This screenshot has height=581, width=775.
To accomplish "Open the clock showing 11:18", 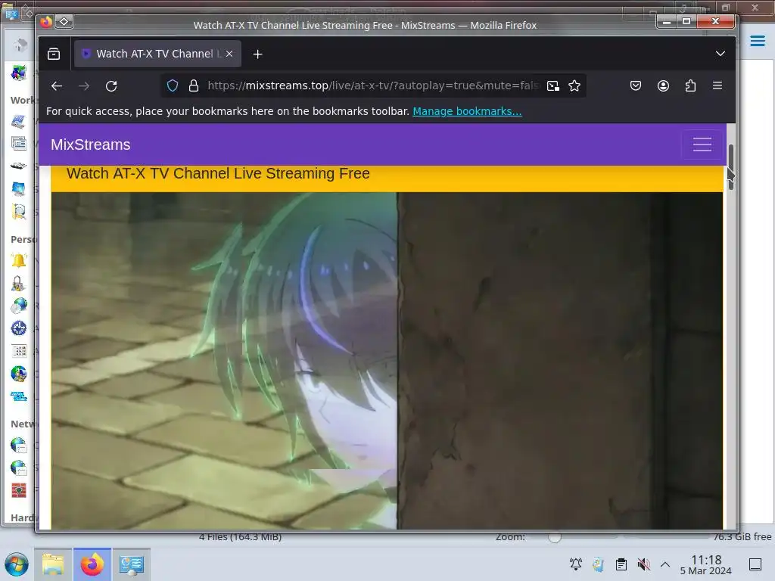I will point(706,564).
